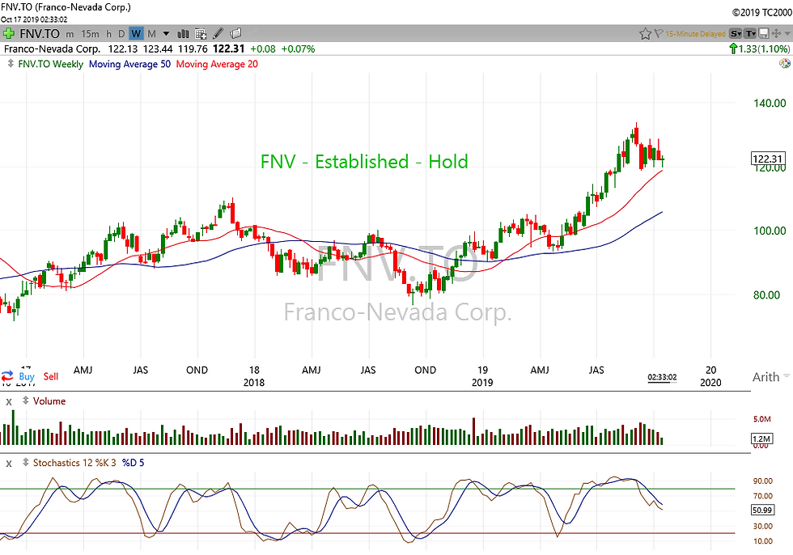Select the 1-minute 'm' timeframe

70,34
